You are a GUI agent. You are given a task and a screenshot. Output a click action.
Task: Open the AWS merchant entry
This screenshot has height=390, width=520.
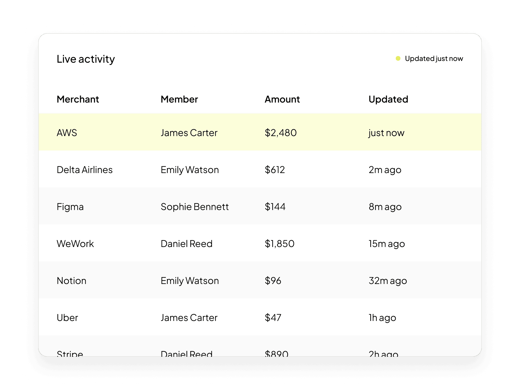click(67, 133)
